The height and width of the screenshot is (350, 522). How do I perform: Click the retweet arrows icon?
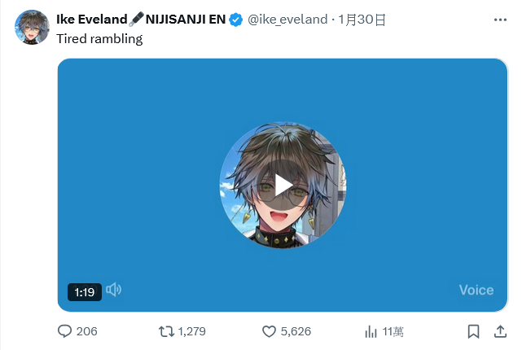(166, 331)
